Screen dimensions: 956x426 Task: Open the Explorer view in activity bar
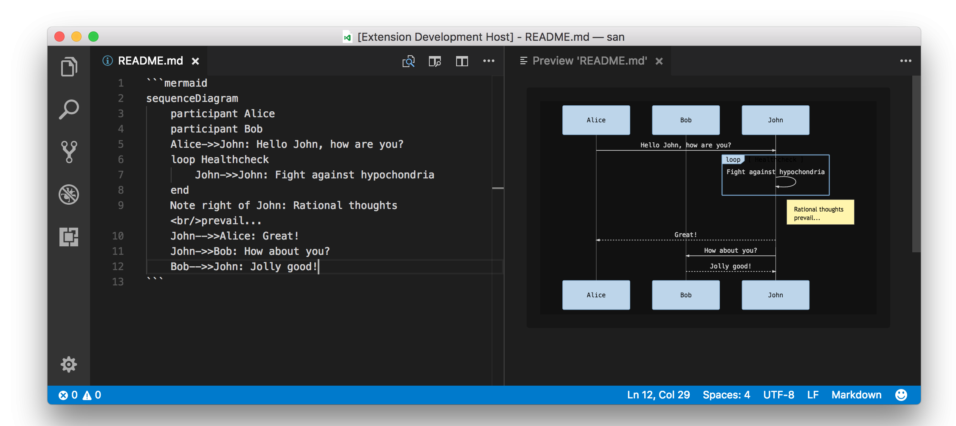coord(69,67)
